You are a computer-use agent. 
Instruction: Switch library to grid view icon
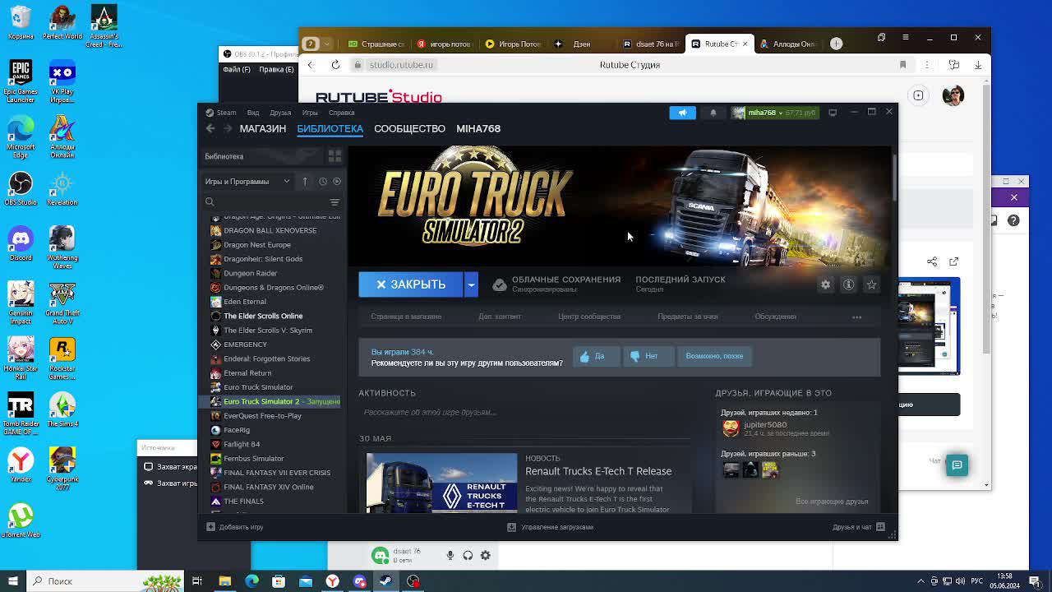click(x=335, y=156)
